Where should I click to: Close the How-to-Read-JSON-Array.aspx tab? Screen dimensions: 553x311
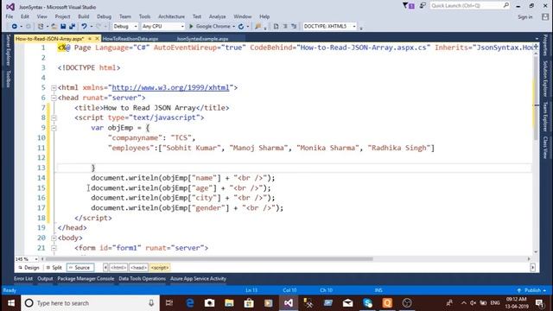tap(97, 38)
